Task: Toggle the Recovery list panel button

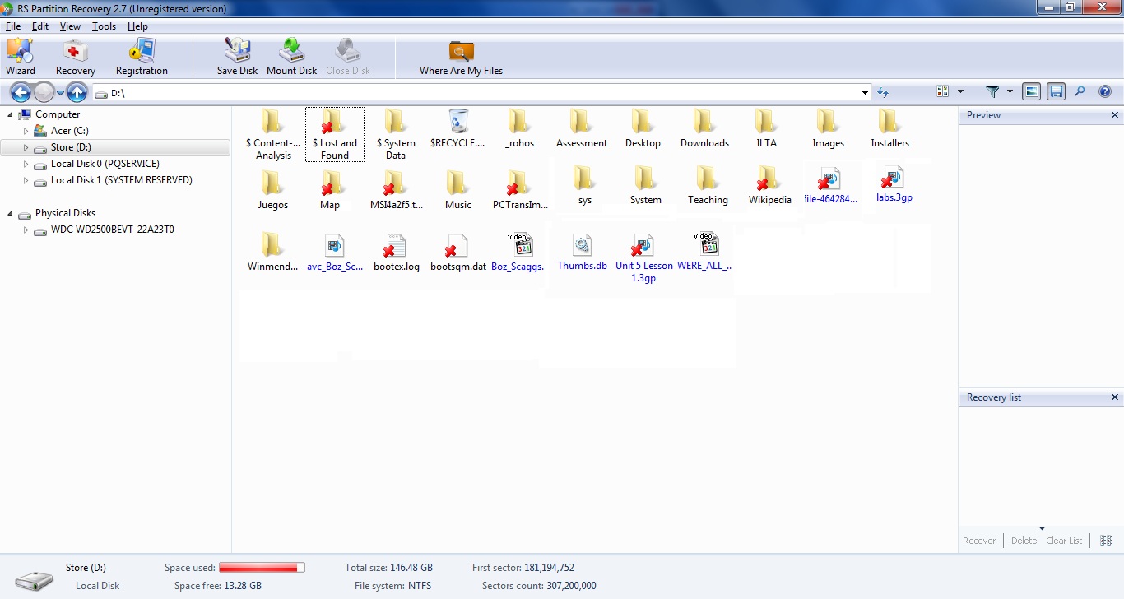Action: coord(1056,92)
